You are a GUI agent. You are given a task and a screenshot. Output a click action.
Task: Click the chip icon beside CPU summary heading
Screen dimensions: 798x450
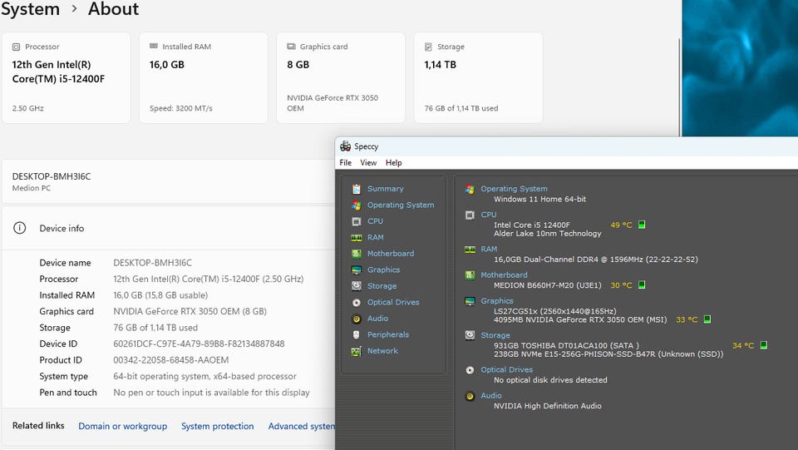pyautogui.click(x=470, y=215)
